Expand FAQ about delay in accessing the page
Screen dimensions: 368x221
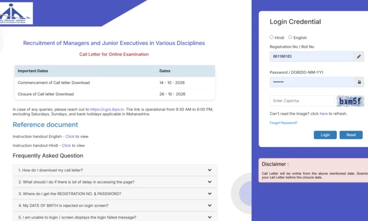pos(115,182)
